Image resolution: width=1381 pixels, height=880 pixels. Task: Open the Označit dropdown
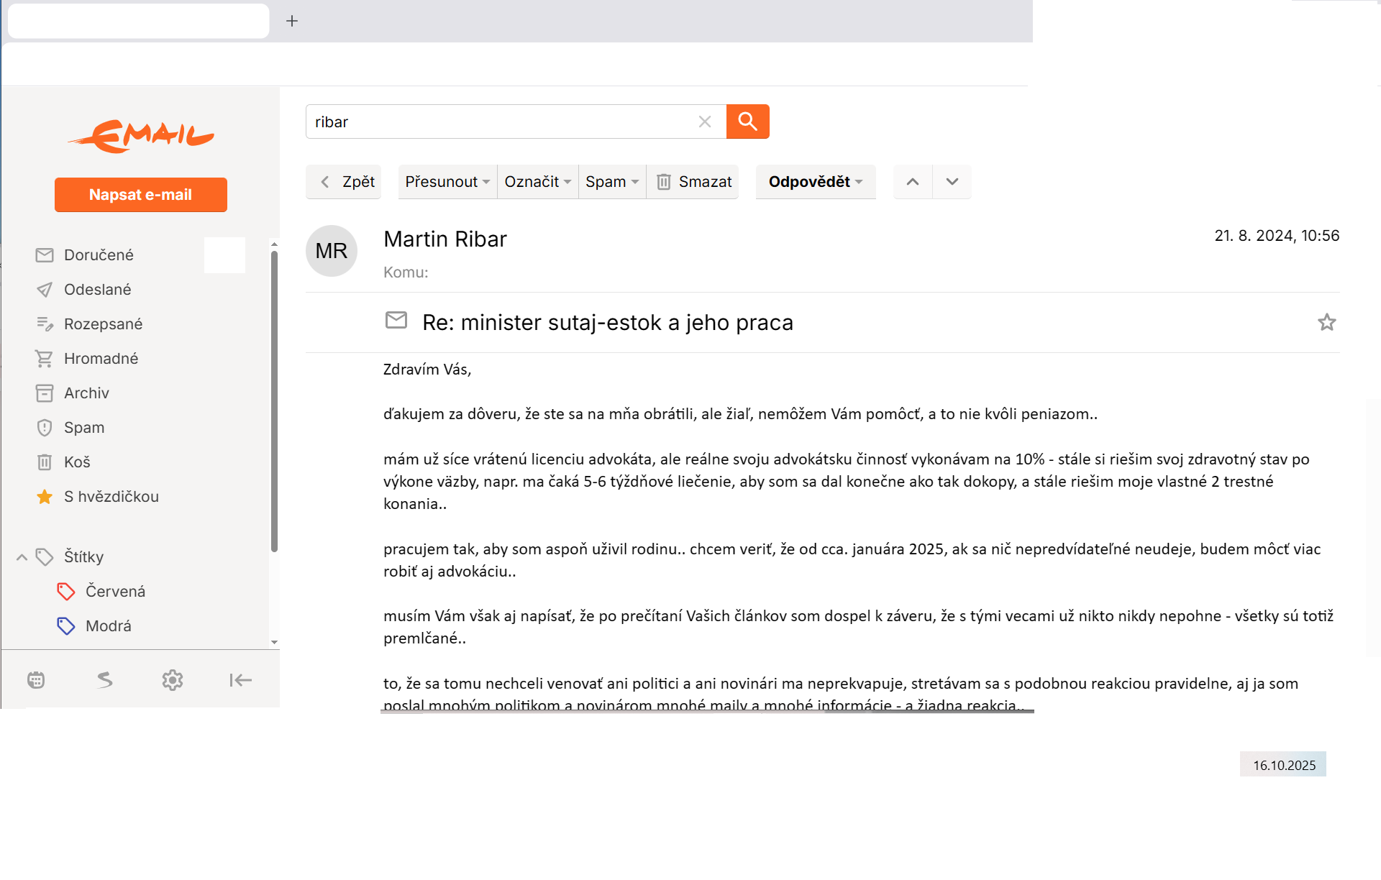[x=537, y=182]
